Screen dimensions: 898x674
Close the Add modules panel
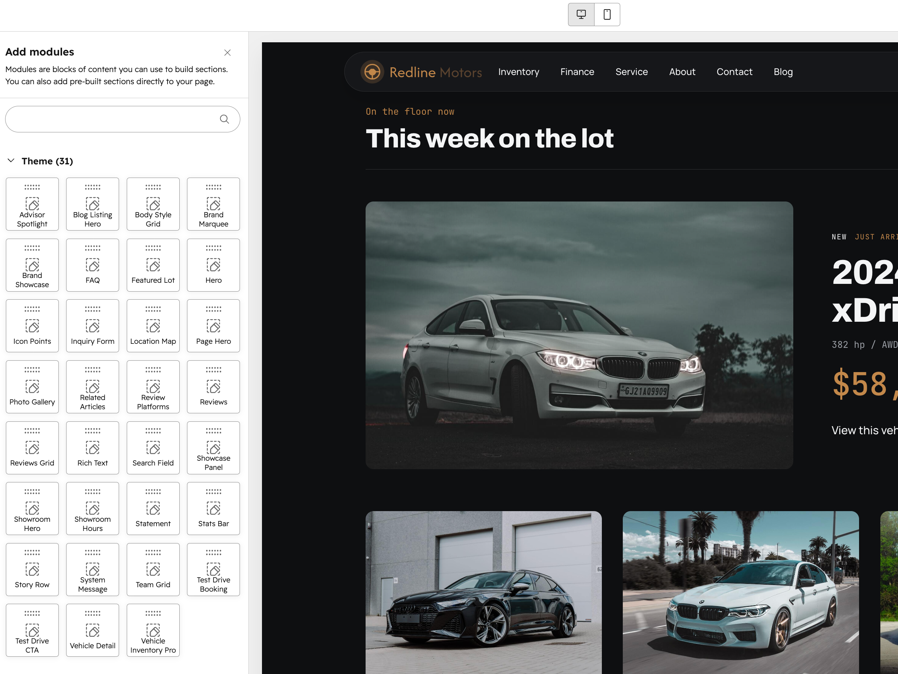click(x=227, y=53)
